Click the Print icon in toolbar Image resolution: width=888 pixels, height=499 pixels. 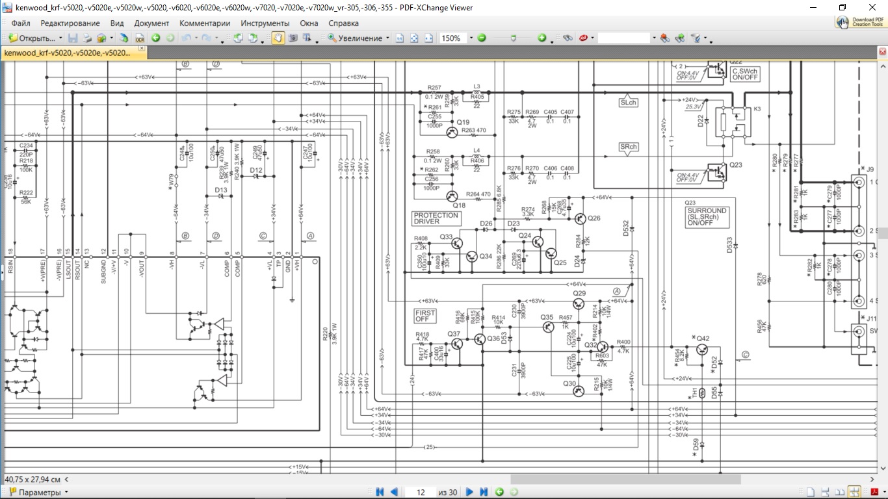click(x=87, y=38)
